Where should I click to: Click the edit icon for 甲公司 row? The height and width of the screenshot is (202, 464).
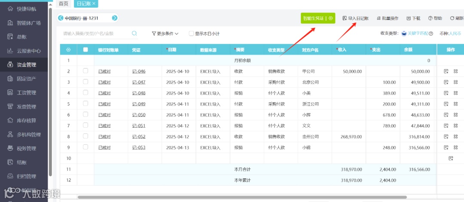coord(446,71)
